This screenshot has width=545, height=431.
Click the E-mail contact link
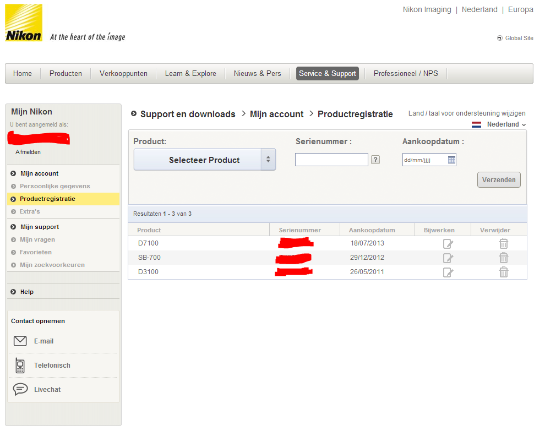click(x=44, y=341)
